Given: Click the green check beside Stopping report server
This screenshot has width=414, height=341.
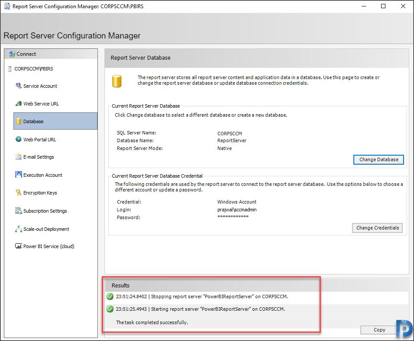Looking at the screenshot, I should pos(110,296).
